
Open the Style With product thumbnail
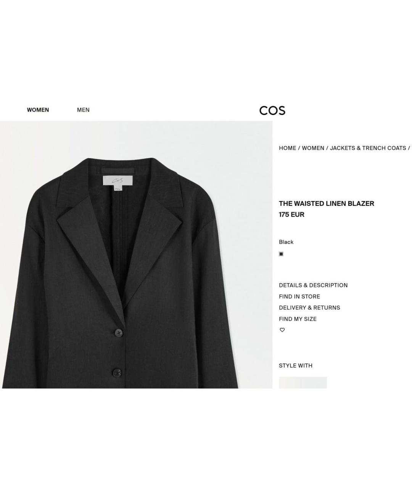(303, 382)
